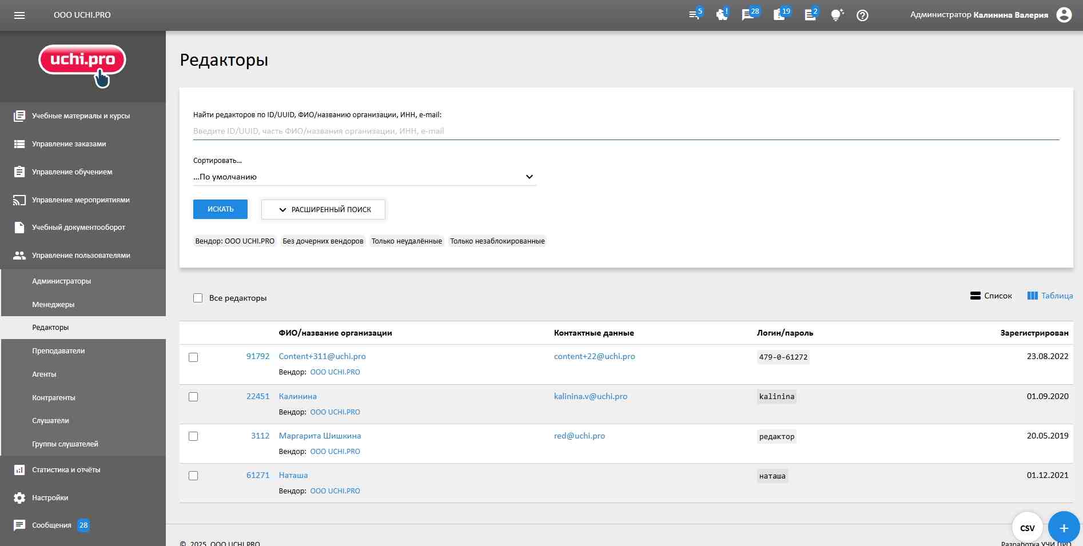Click column header Зарегистрирован

[1034, 333]
